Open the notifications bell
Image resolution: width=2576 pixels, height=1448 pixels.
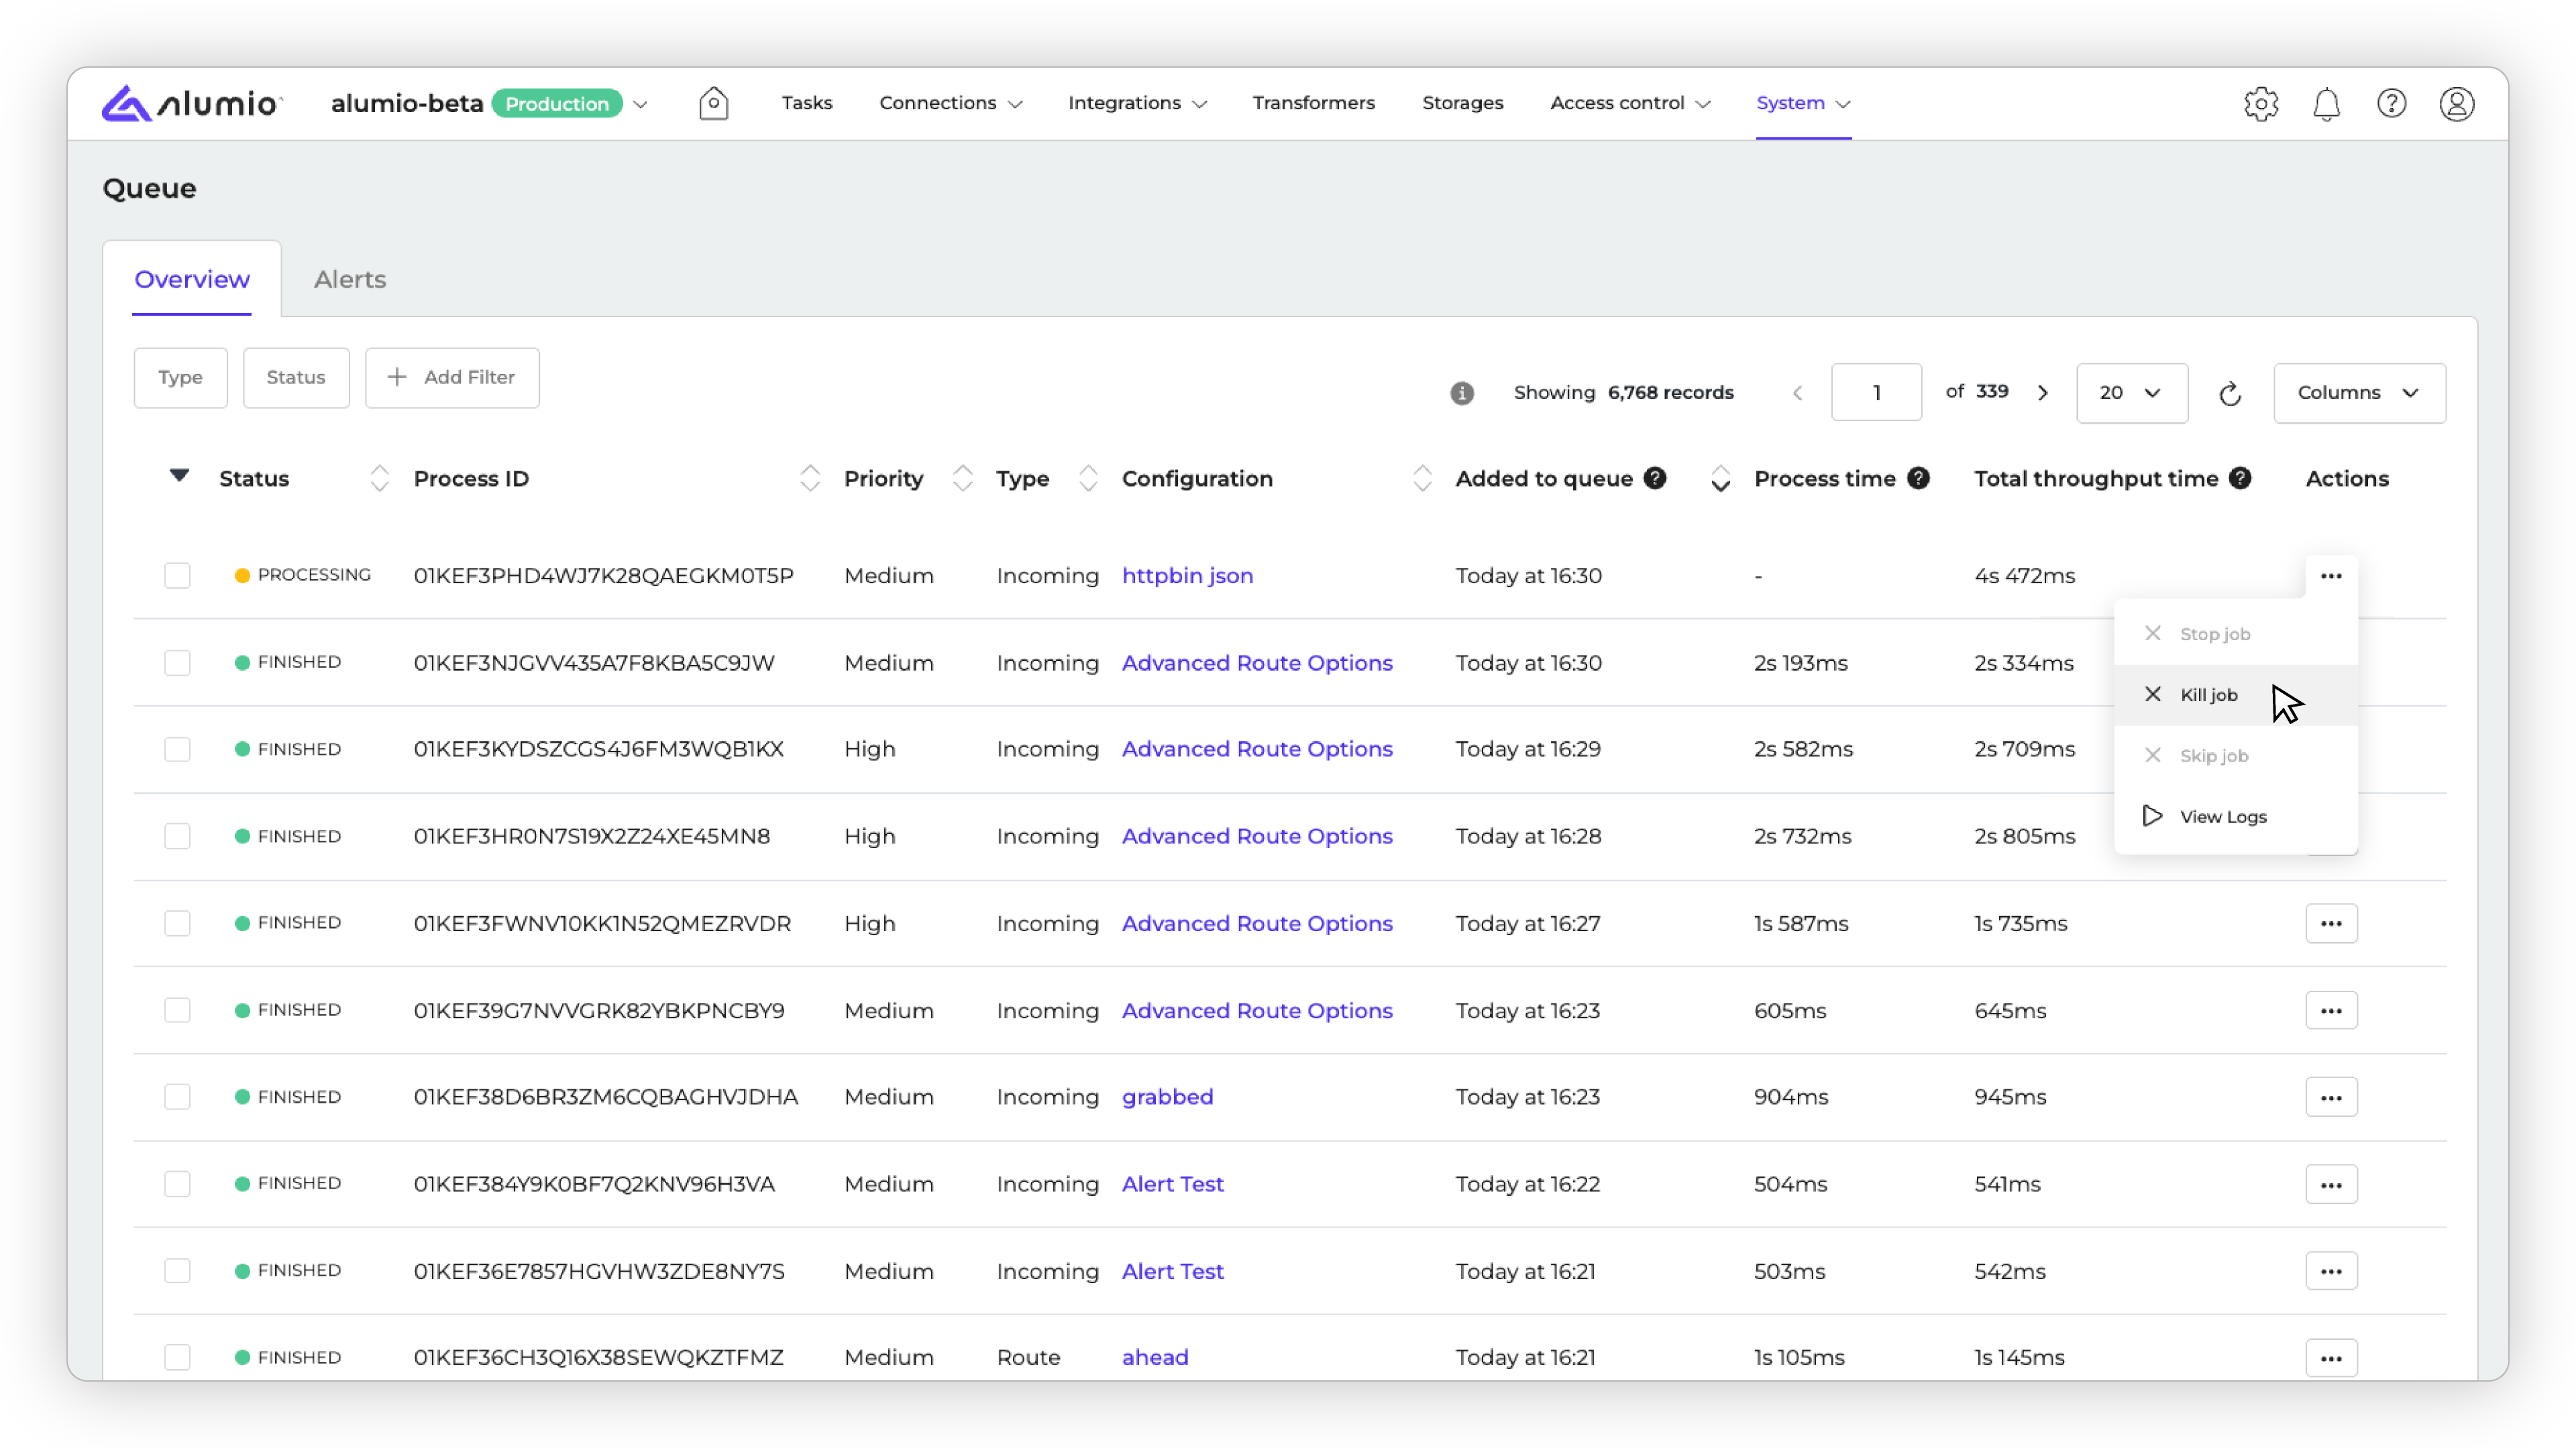(x=2326, y=103)
